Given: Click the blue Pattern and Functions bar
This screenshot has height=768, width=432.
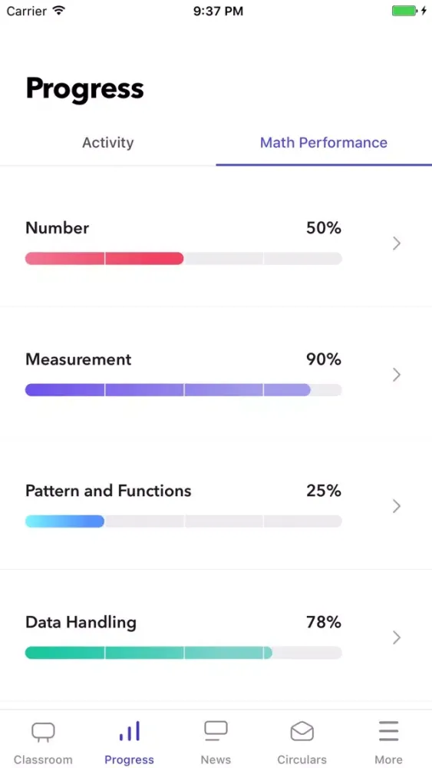Looking at the screenshot, I should tap(183, 521).
